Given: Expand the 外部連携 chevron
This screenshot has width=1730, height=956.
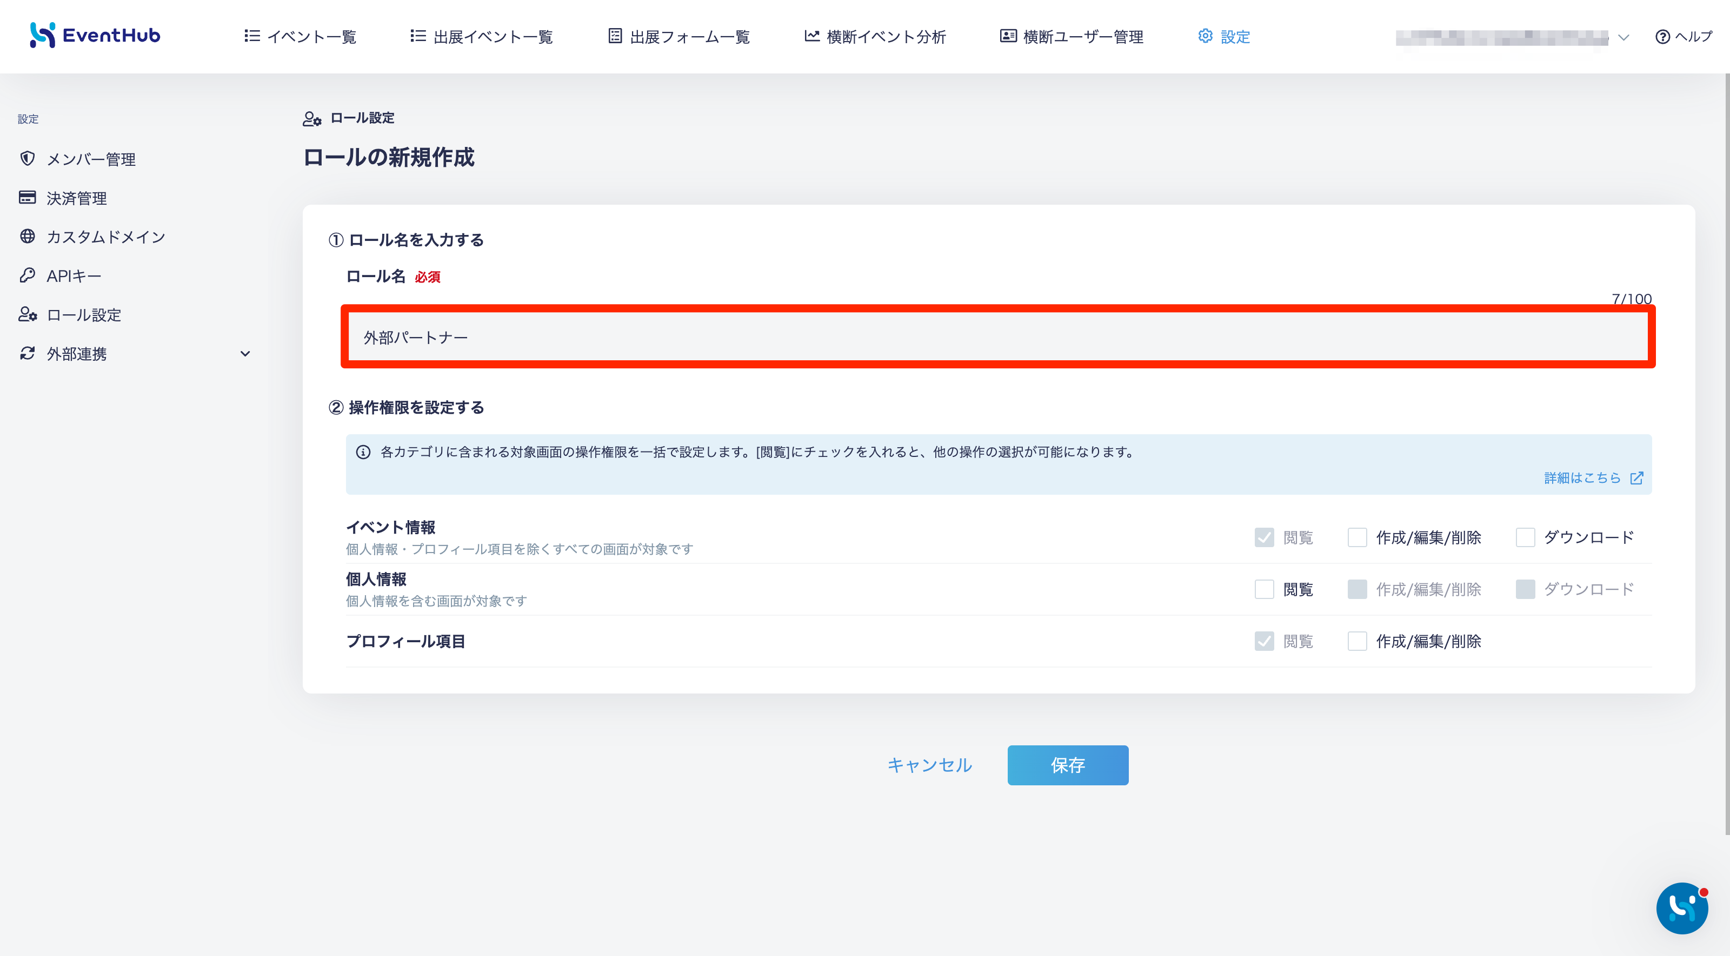Looking at the screenshot, I should click(245, 354).
